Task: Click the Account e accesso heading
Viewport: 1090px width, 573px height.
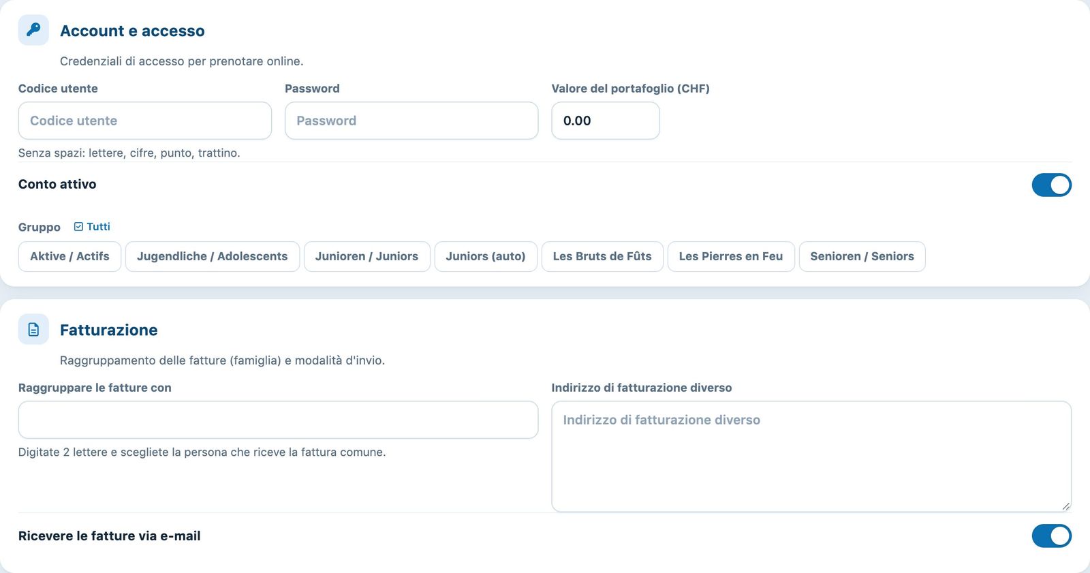Action: point(132,31)
